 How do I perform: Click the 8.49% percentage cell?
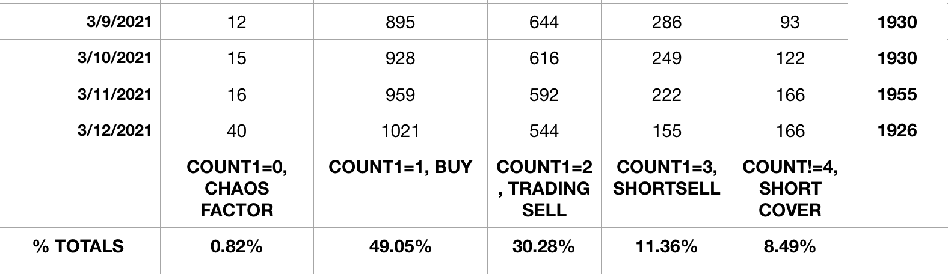coord(789,246)
